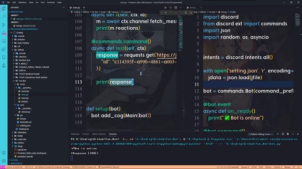Open Explorer panel more actions menu
Viewport: 302px width, 169px height.
[x=64, y=8]
